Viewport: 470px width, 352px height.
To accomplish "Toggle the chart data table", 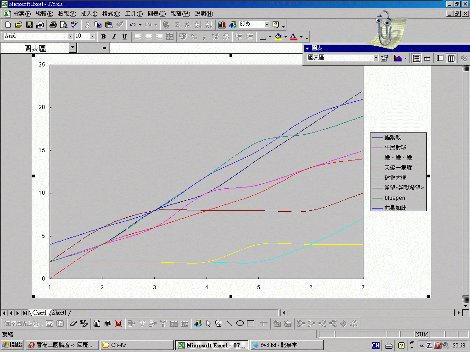I will (427, 58).
